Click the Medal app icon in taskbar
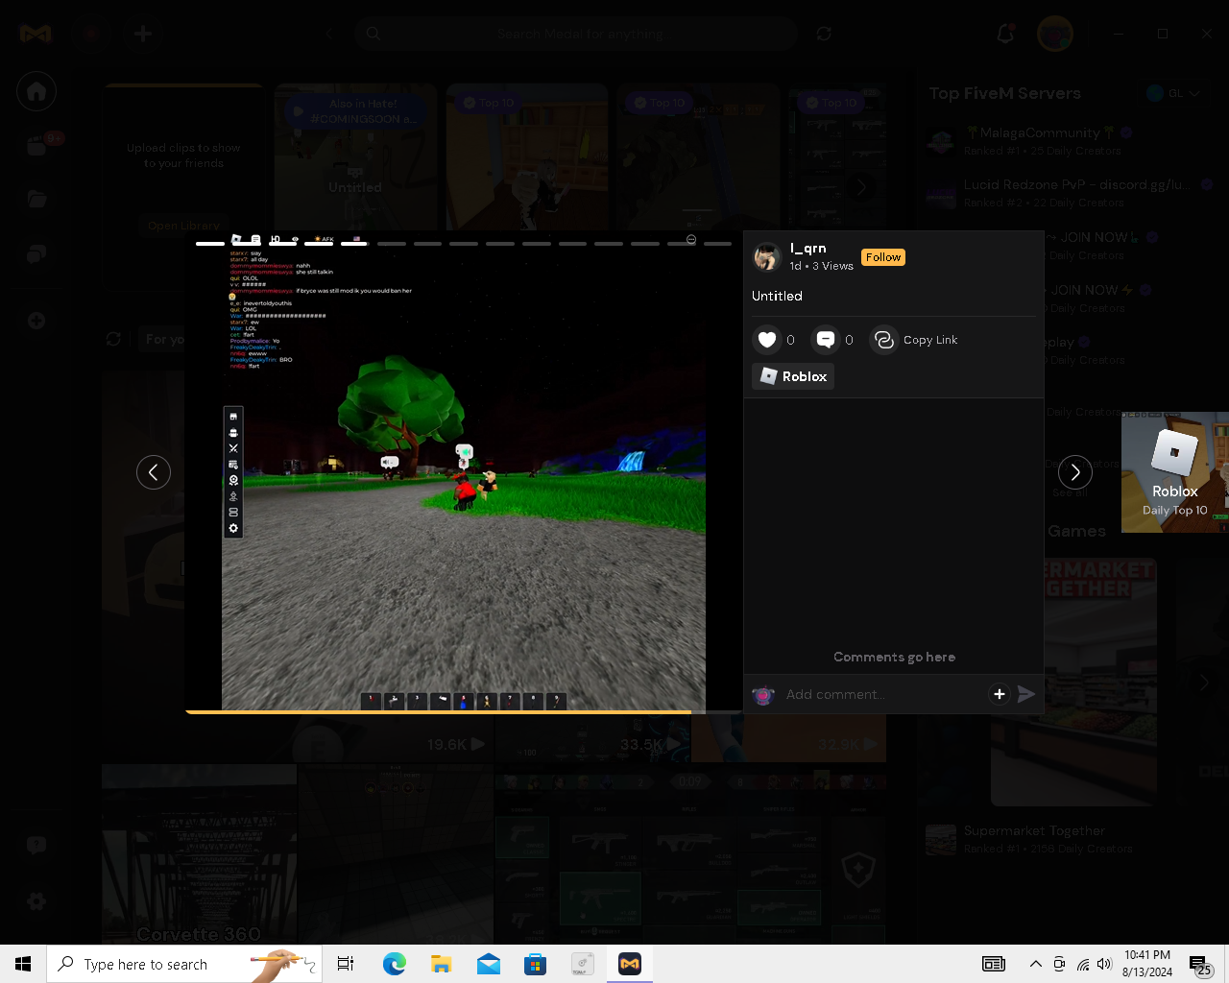The height and width of the screenshot is (983, 1229). click(x=630, y=964)
